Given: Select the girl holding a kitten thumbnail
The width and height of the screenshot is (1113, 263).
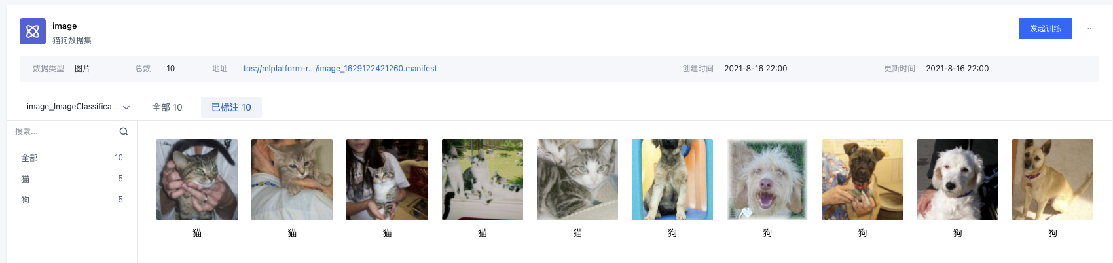Looking at the screenshot, I should [387, 180].
